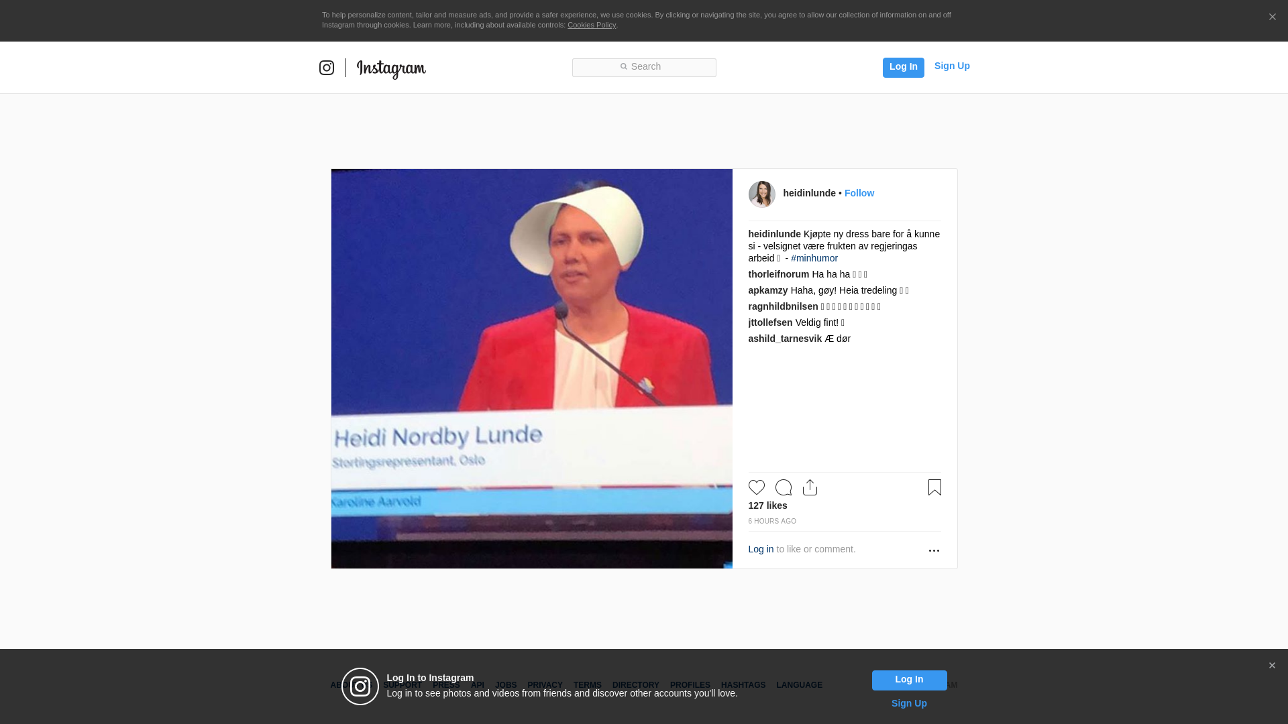1288x724 pixels.
Task: Click the header Log In button
Action: (903, 67)
